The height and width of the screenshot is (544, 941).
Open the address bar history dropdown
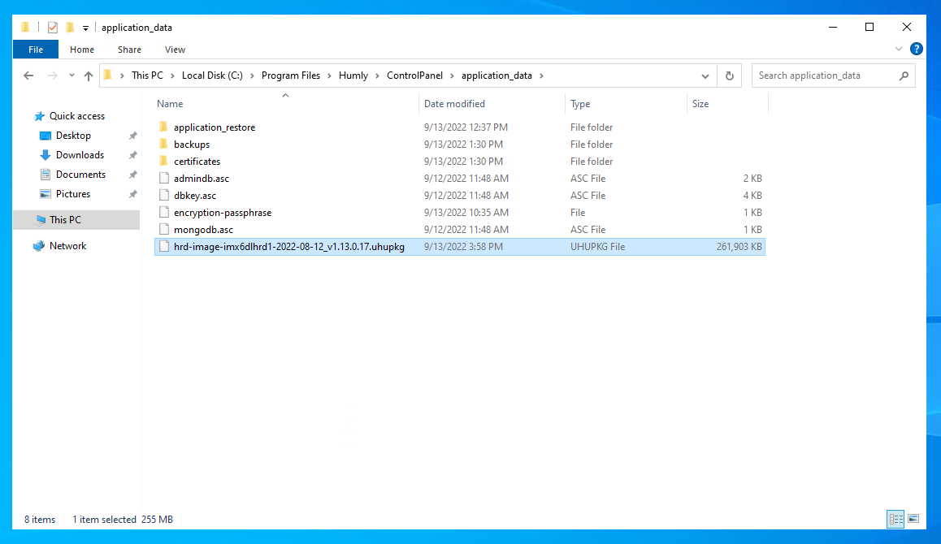[x=705, y=76]
